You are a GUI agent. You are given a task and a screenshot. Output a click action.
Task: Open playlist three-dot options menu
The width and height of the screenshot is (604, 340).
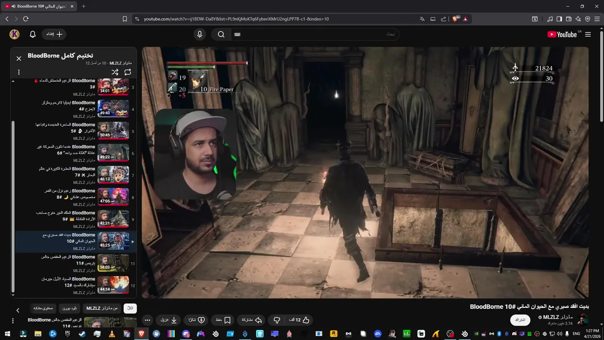[19, 72]
